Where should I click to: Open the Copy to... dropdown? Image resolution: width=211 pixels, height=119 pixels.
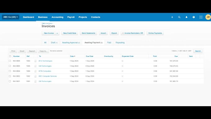tap(43, 51)
